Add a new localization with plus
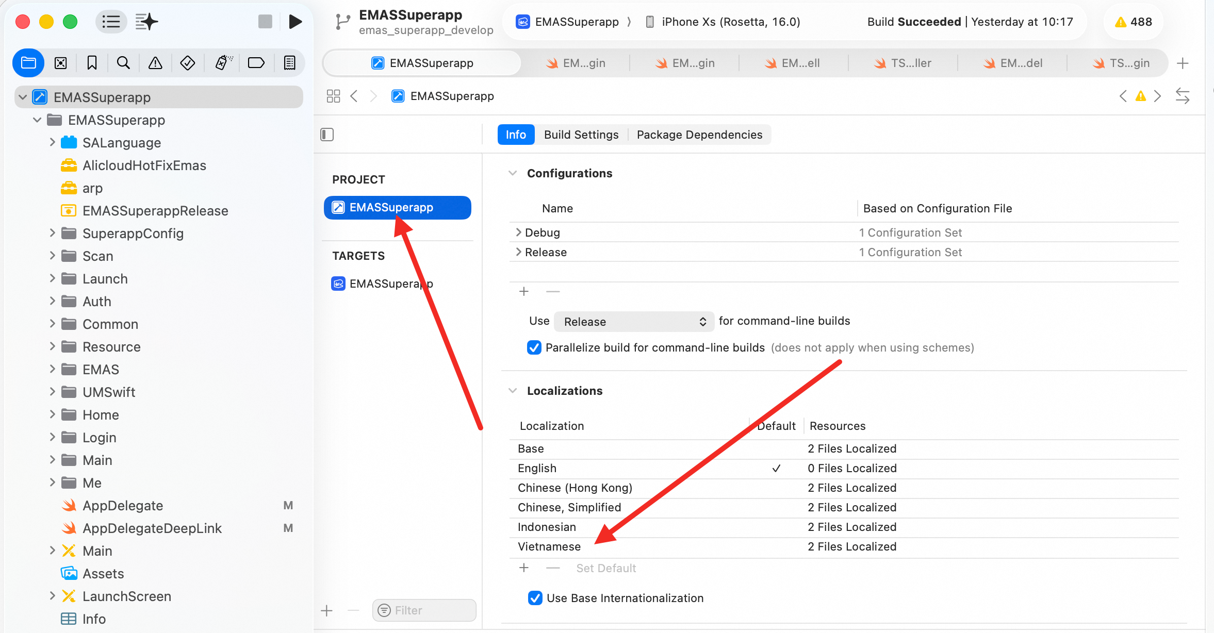 [524, 568]
